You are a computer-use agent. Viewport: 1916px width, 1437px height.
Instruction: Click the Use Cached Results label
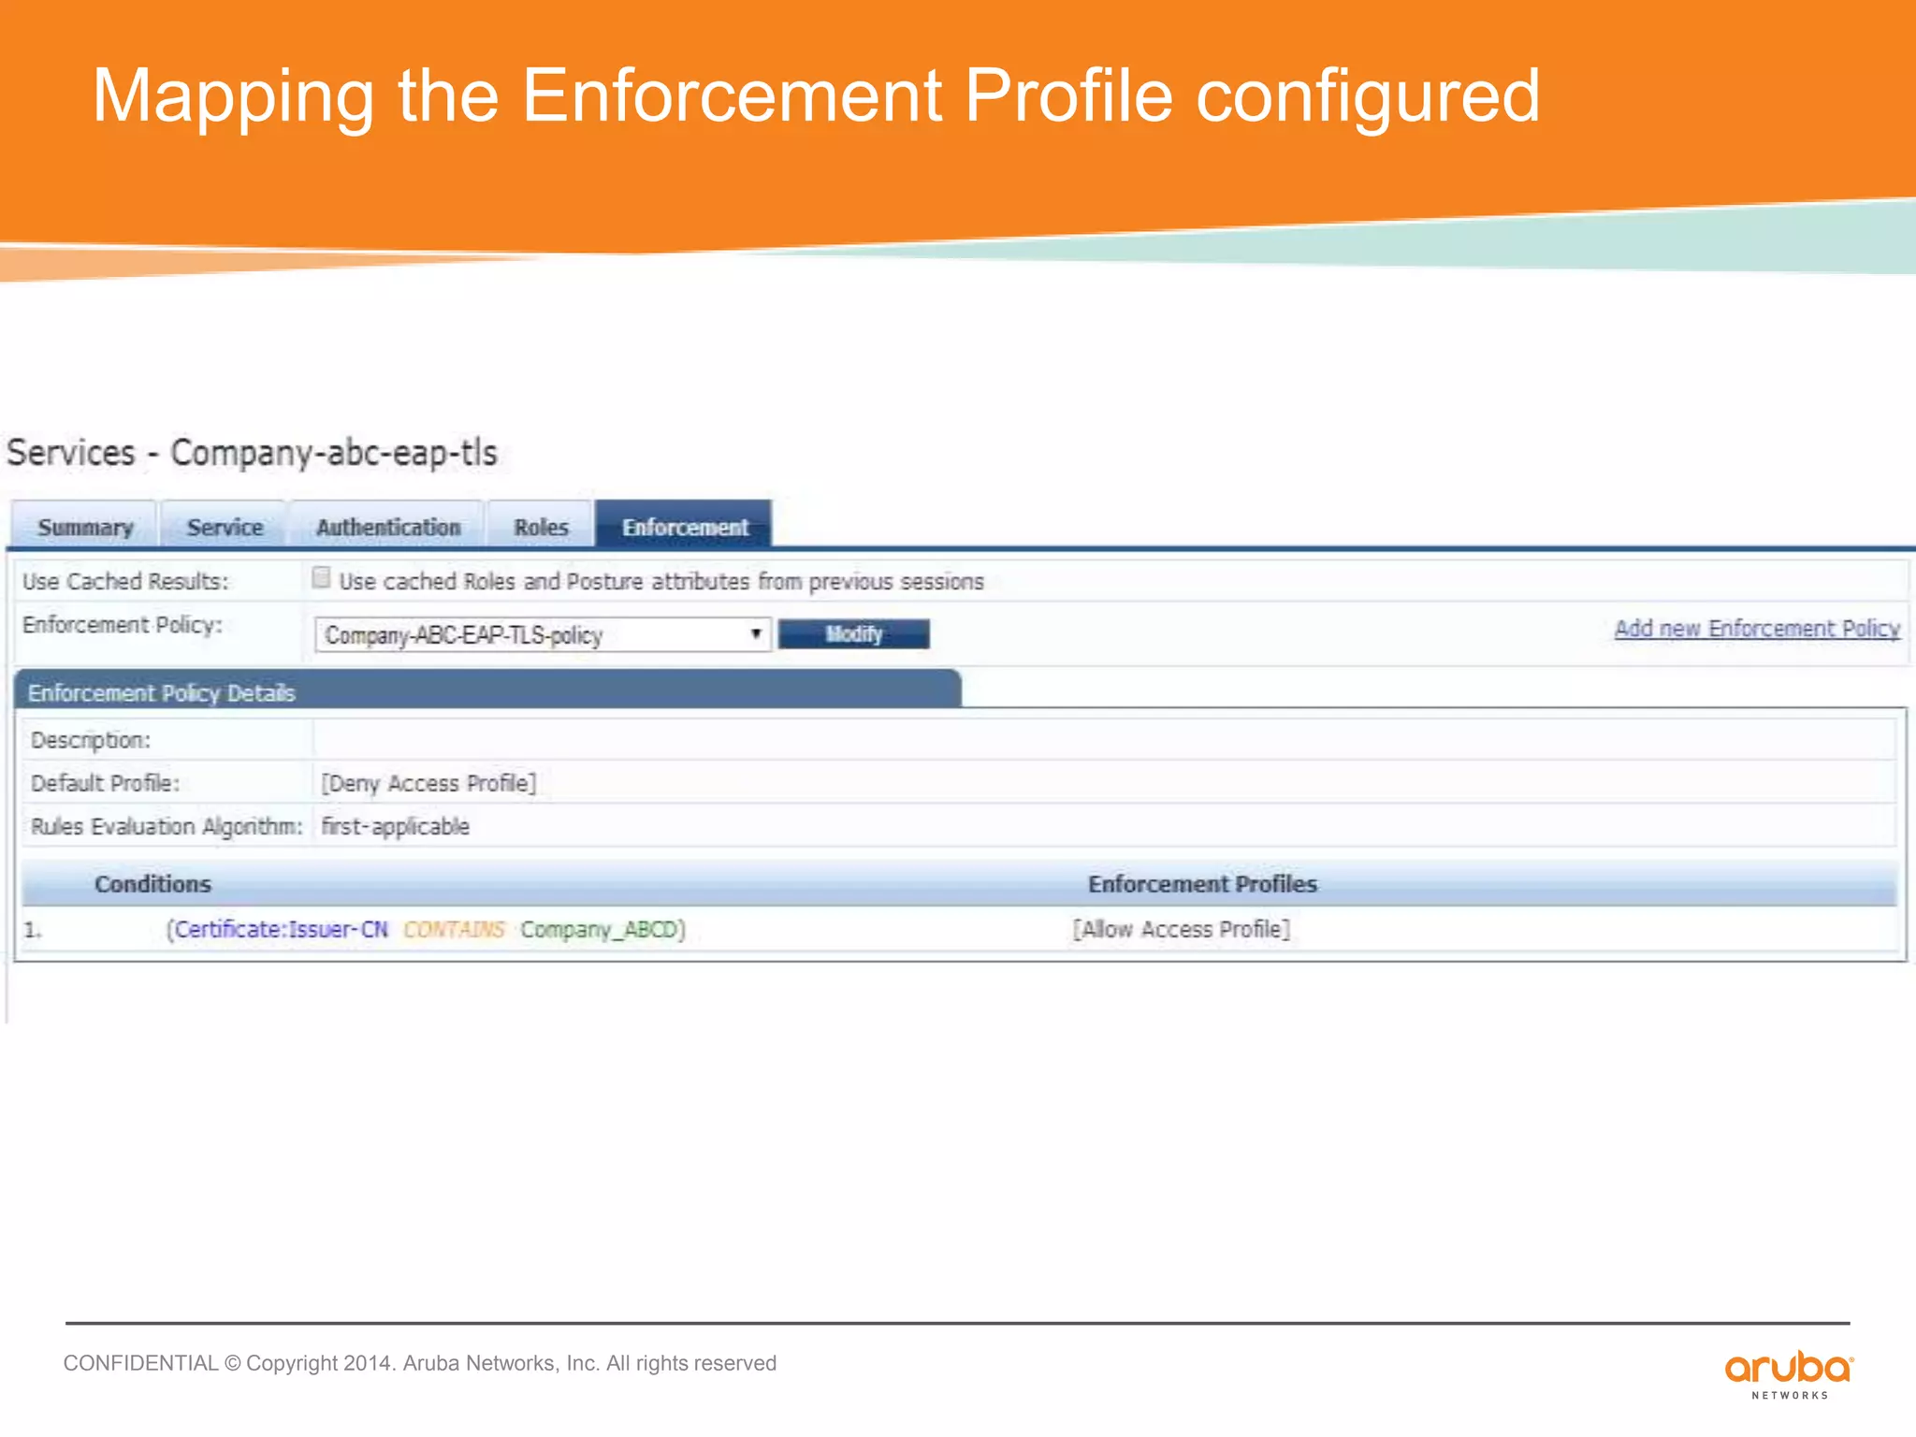(125, 581)
